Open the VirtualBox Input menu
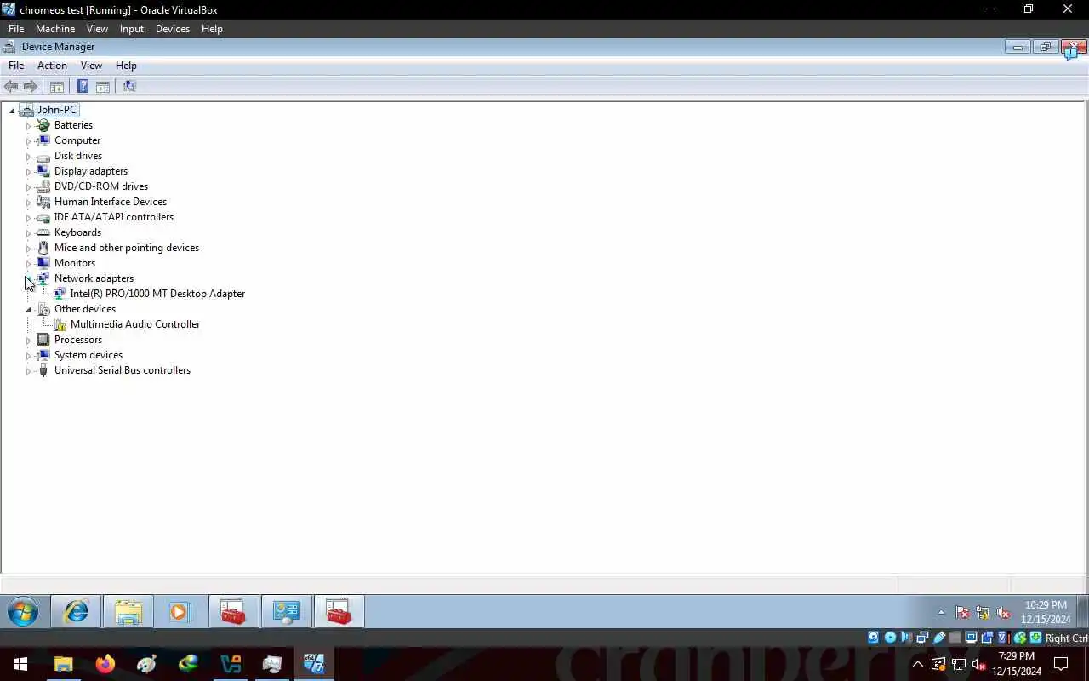The image size is (1089, 681). click(132, 28)
